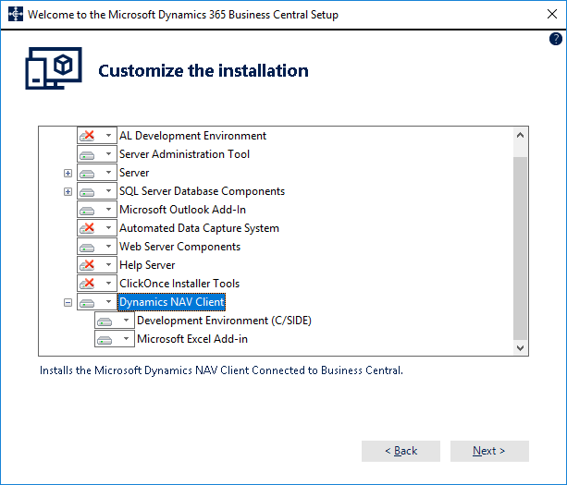The height and width of the screenshot is (485, 567).
Task: Open dropdown arrow for Help Server
Action: 108,265
